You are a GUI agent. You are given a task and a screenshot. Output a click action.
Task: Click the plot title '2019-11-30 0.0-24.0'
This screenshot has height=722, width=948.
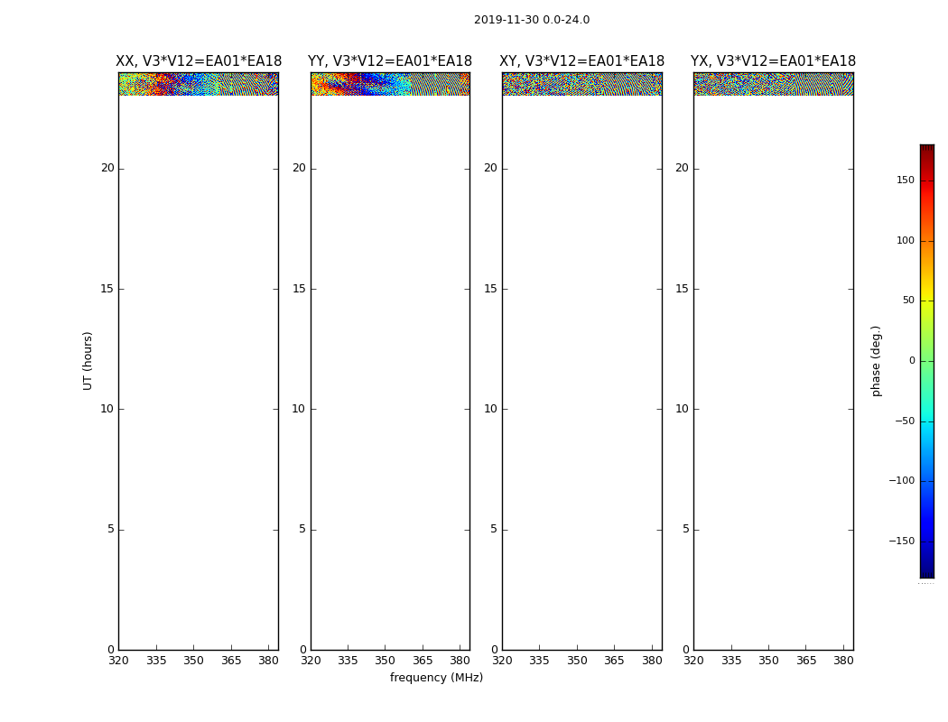click(x=532, y=20)
